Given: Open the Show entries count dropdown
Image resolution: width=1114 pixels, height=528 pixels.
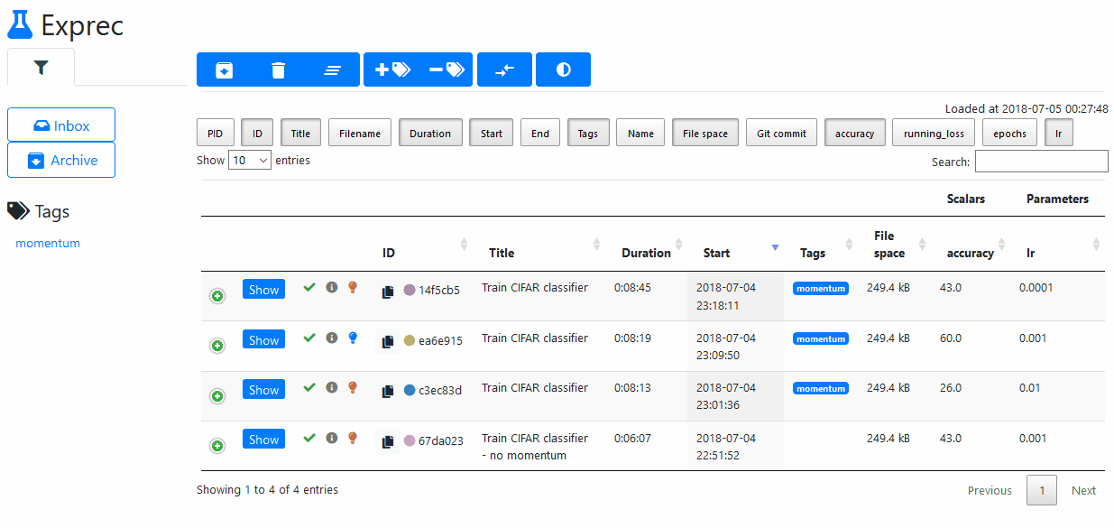Looking at the screenshot, I should 250,160.
